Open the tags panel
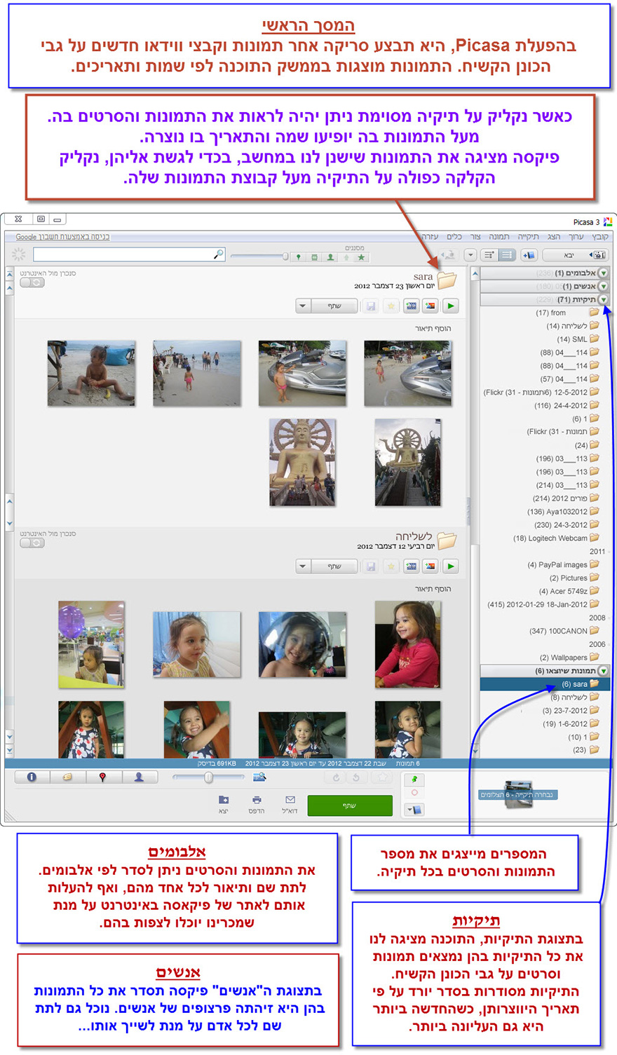The image size is (617, 1055). coord(67,777)
